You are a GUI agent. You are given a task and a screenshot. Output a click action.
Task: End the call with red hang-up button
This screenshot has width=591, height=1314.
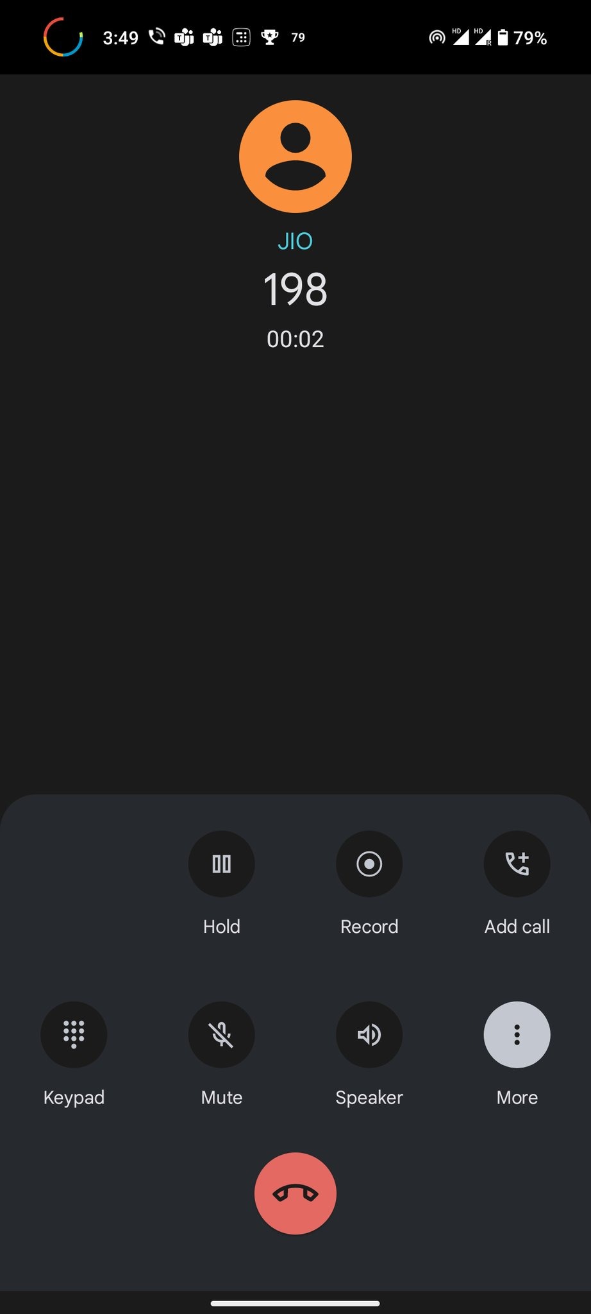coord(295,1193)
